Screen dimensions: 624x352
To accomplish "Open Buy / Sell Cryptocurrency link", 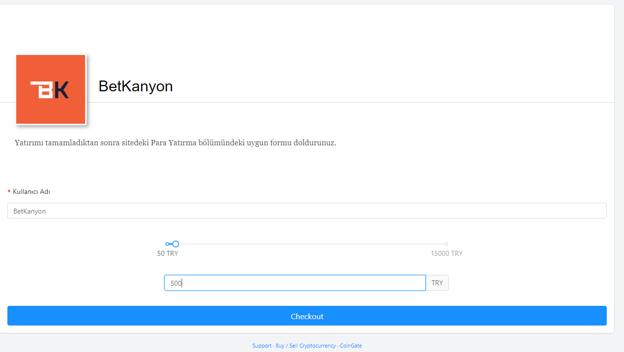I will [x=306, y=346].
